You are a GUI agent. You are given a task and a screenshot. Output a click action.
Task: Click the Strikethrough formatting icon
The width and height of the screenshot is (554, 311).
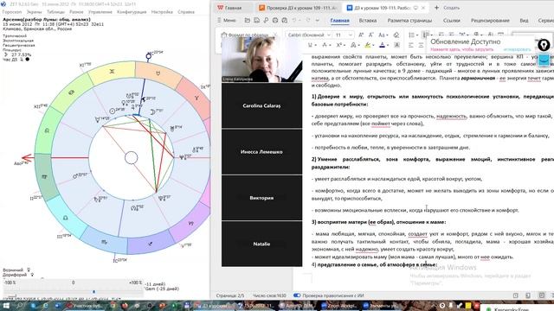(x=325, y=45)
